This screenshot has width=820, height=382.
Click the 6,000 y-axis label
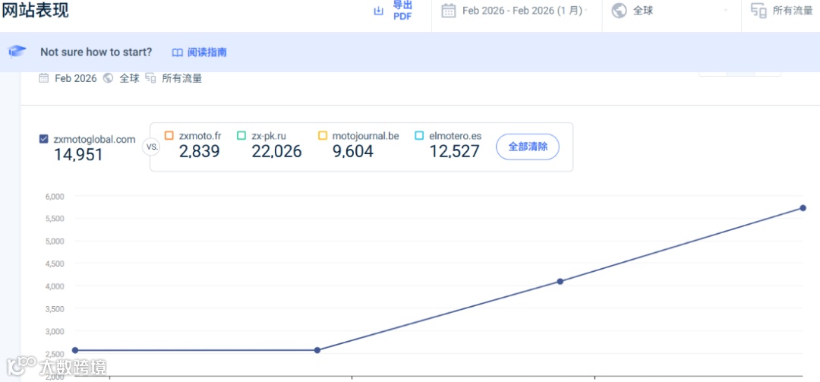(55, 196)
